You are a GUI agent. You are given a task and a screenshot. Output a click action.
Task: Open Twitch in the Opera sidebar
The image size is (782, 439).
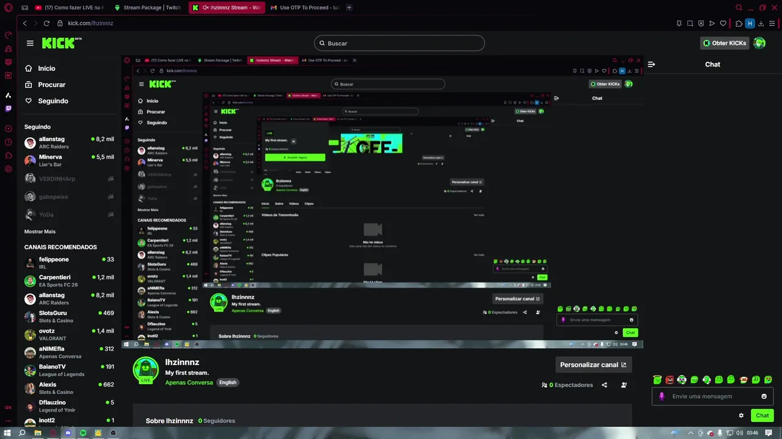8,109
